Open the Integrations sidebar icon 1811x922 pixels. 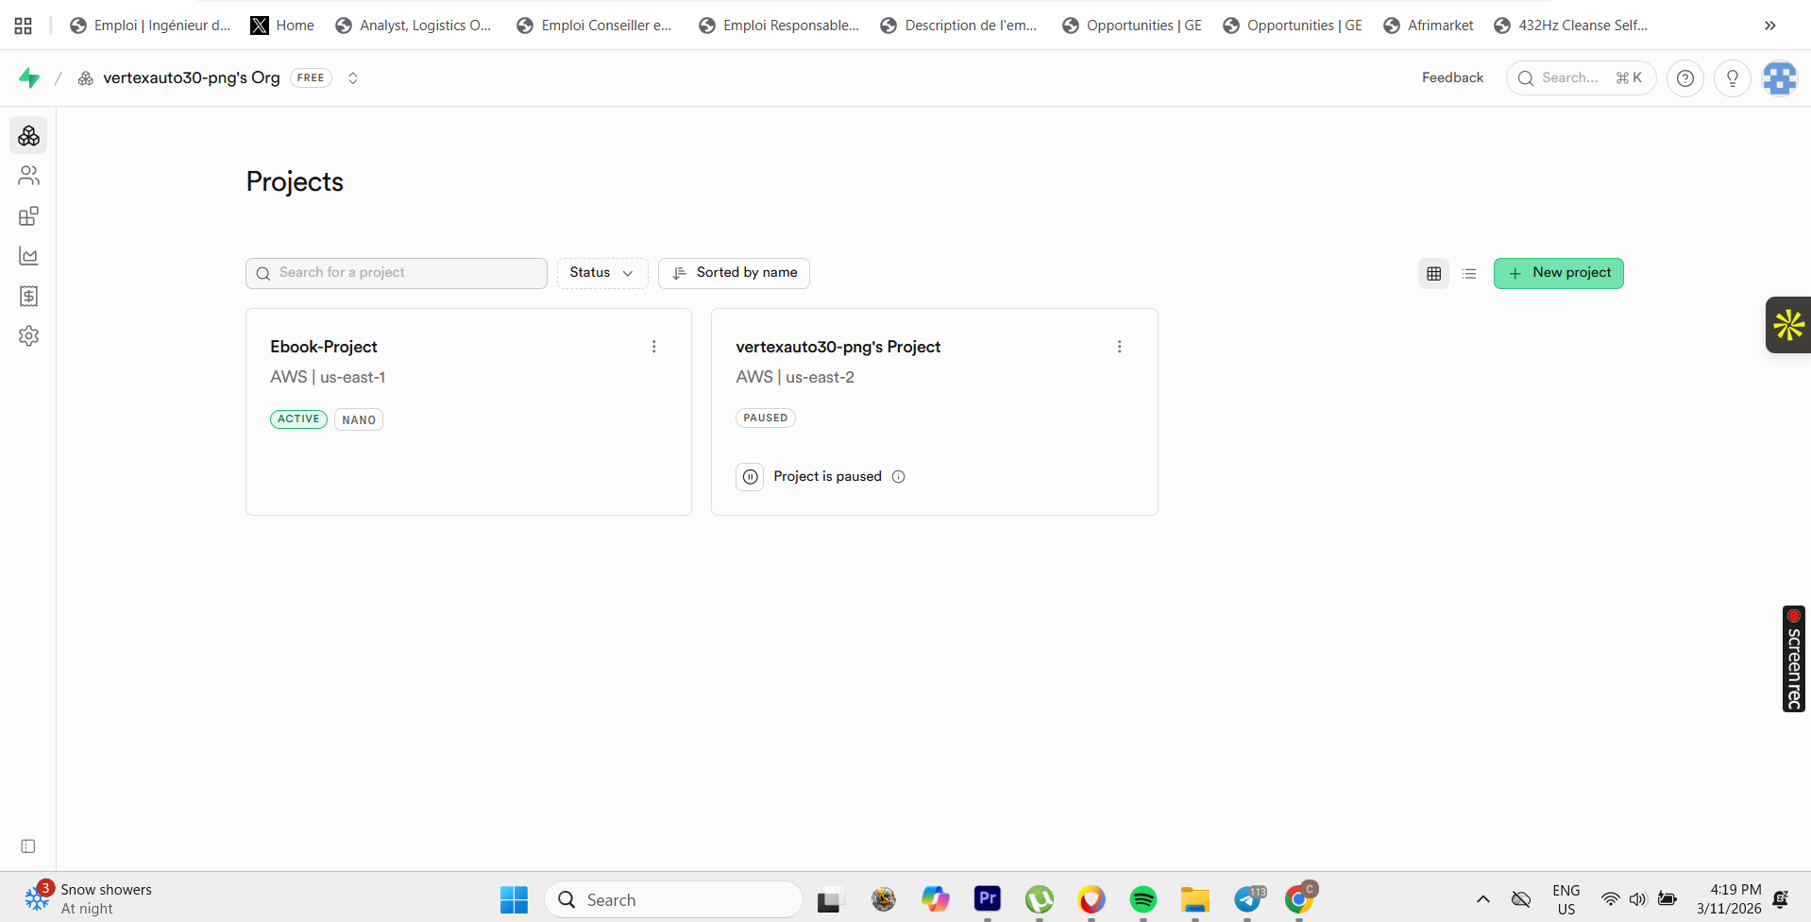point(28,216)
